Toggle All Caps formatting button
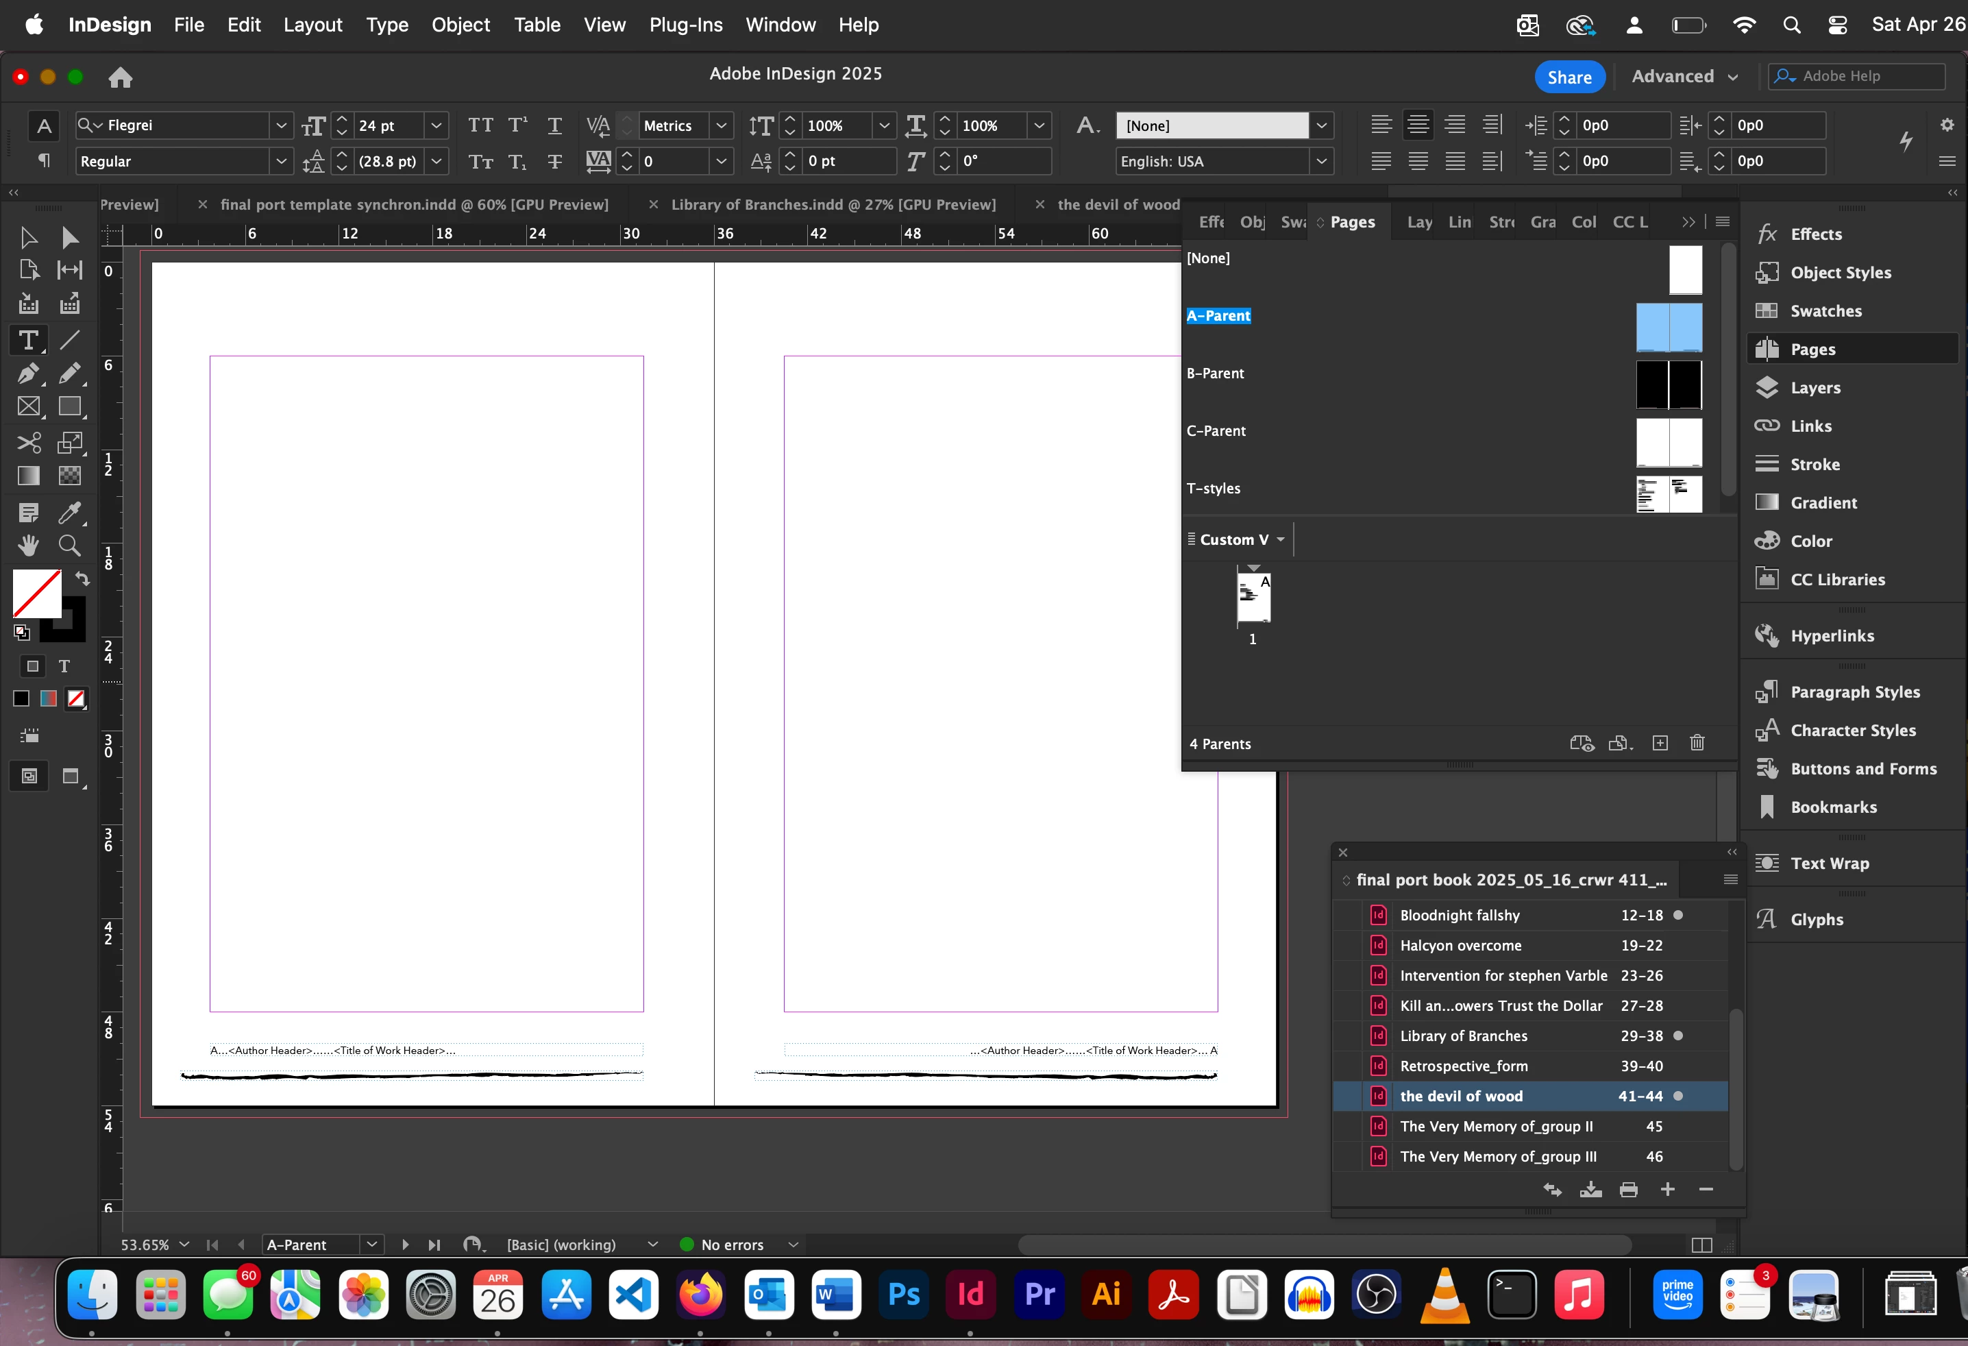The height and width of the screenshot is (1346, 1968). tap(480, 125)
